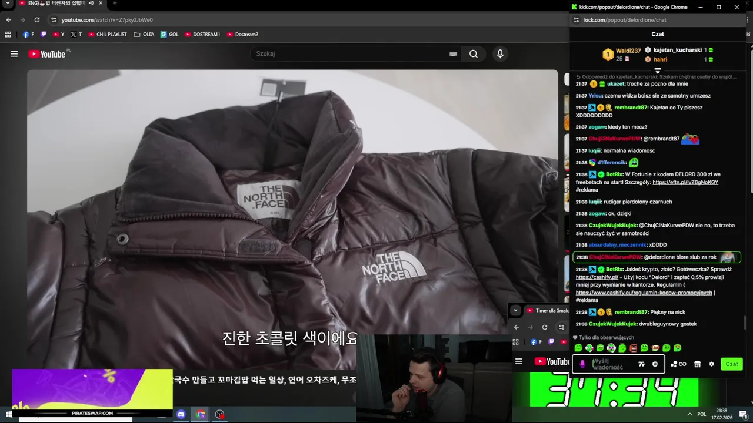
Task: Open the tab search dropdown in Chrome
Action: 8,4
